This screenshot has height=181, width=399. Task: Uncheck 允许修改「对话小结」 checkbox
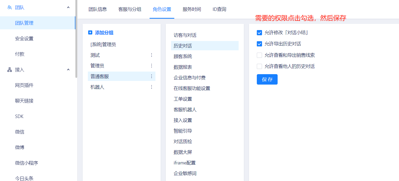[x=259, y=33]
